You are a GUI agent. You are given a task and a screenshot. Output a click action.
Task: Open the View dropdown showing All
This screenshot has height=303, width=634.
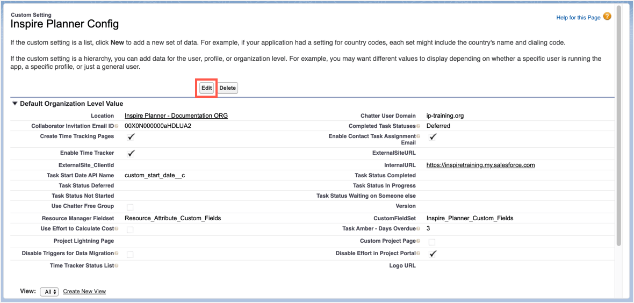tap(49, 292)
